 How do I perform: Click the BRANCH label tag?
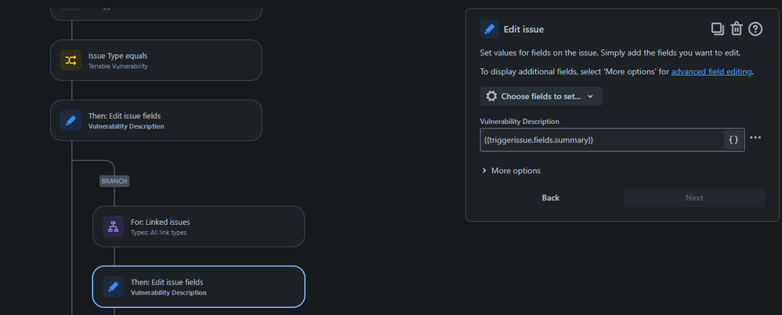pos(114,182)
